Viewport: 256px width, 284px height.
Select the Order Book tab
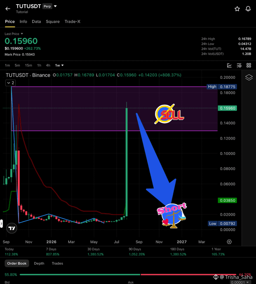tap(17, 263)
